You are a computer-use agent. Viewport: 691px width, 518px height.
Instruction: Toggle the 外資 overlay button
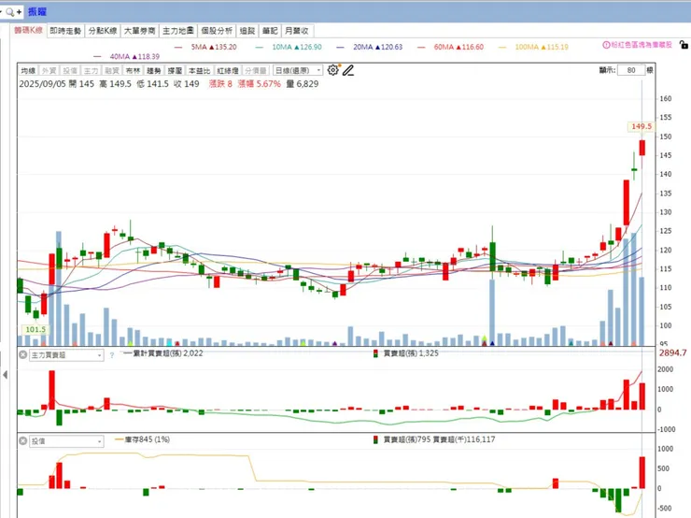49,71
